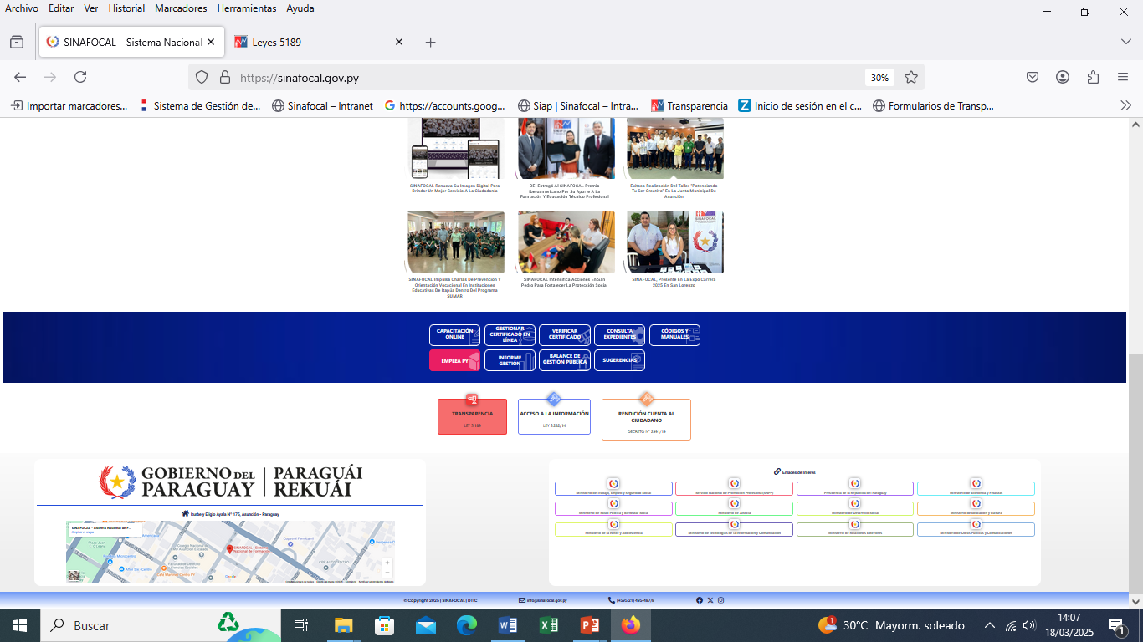Expand the list all tabs chevron
Screen dimensions: 1143x642
(1125, 42)
